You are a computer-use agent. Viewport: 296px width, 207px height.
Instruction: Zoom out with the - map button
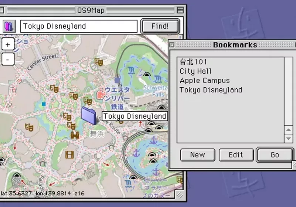[8, 60]
